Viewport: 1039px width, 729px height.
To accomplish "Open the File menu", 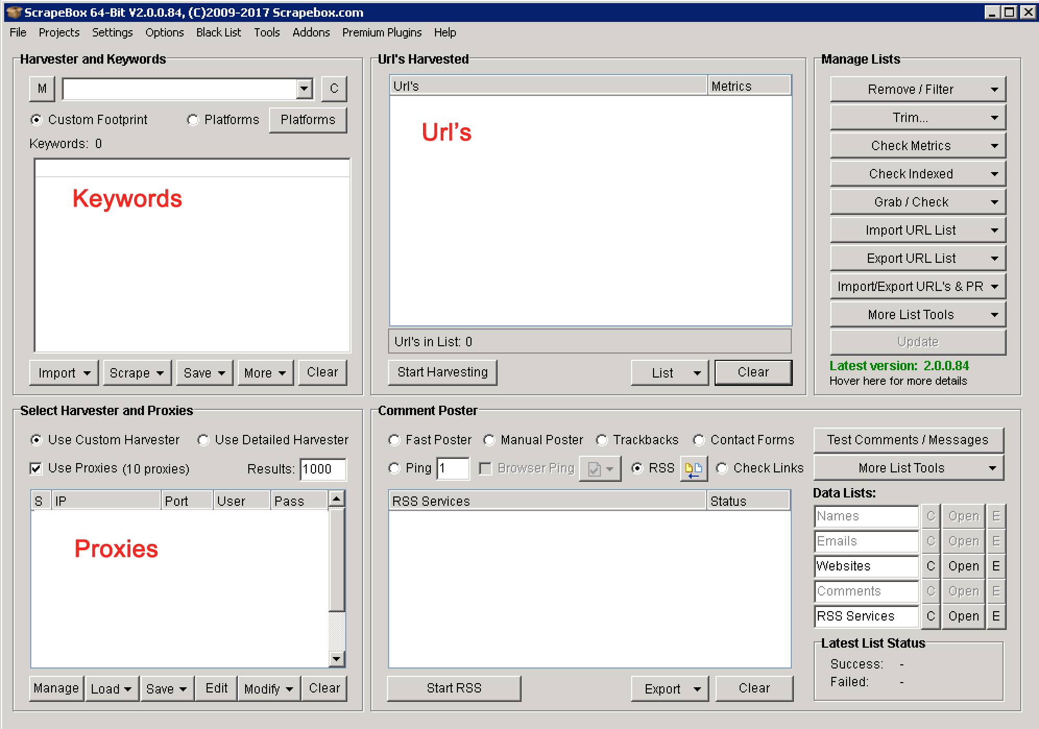I will point(18,32).
